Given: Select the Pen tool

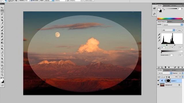Looking at the screenshot, I should tap(2, 53).
